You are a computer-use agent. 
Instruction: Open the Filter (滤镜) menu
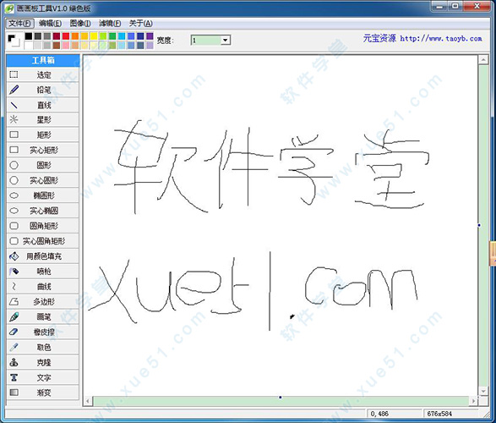click(110, 24)
